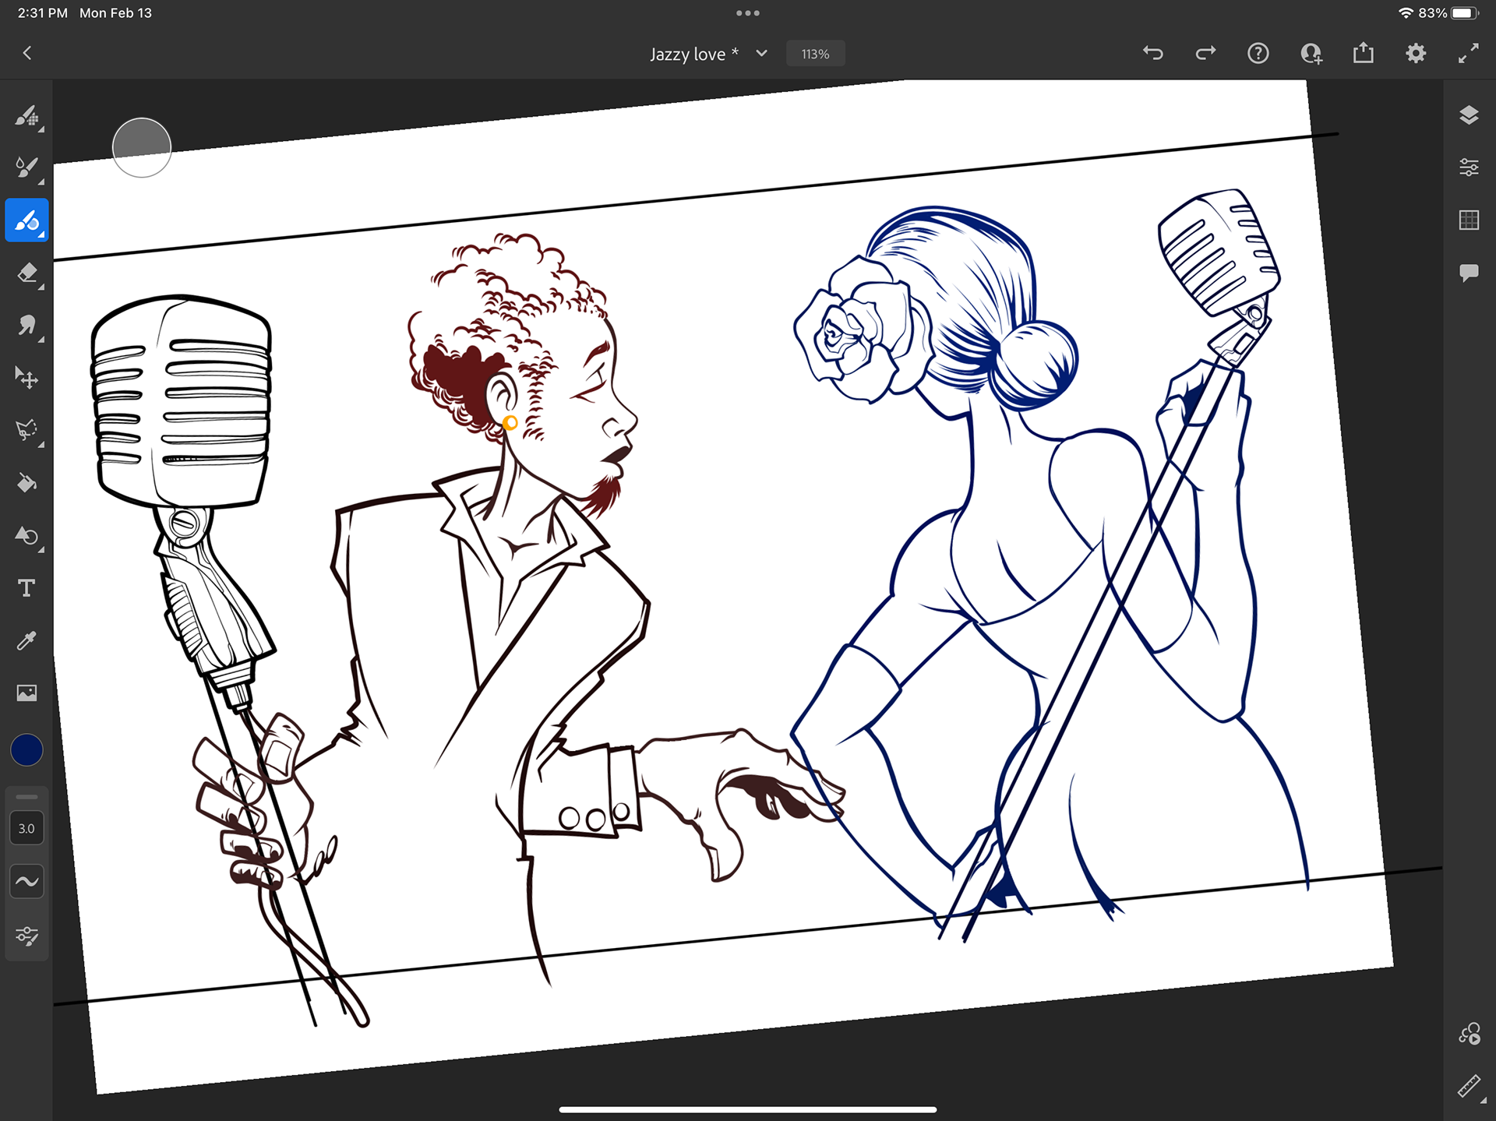Change the 113% zoom level
The image size is (1496, 1121).
click(x=815, y=54)
